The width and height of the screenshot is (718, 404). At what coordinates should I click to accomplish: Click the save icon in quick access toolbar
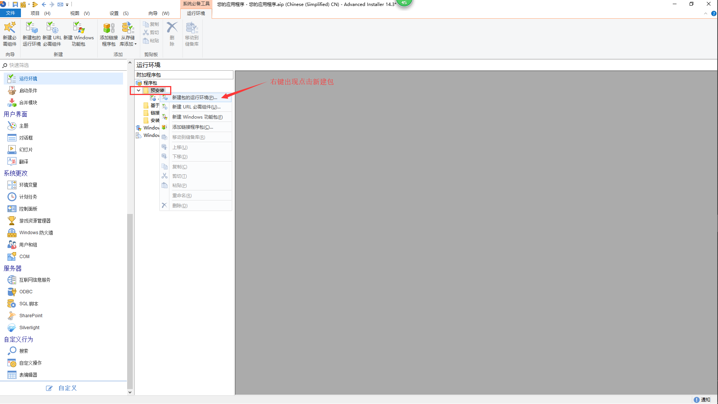[x=15, y=4]
